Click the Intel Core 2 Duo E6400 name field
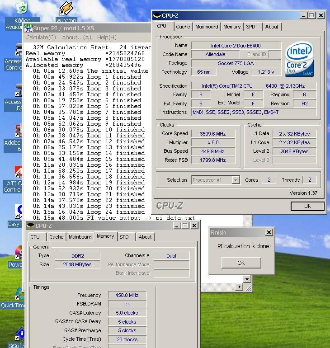 [x=236, y=46]
